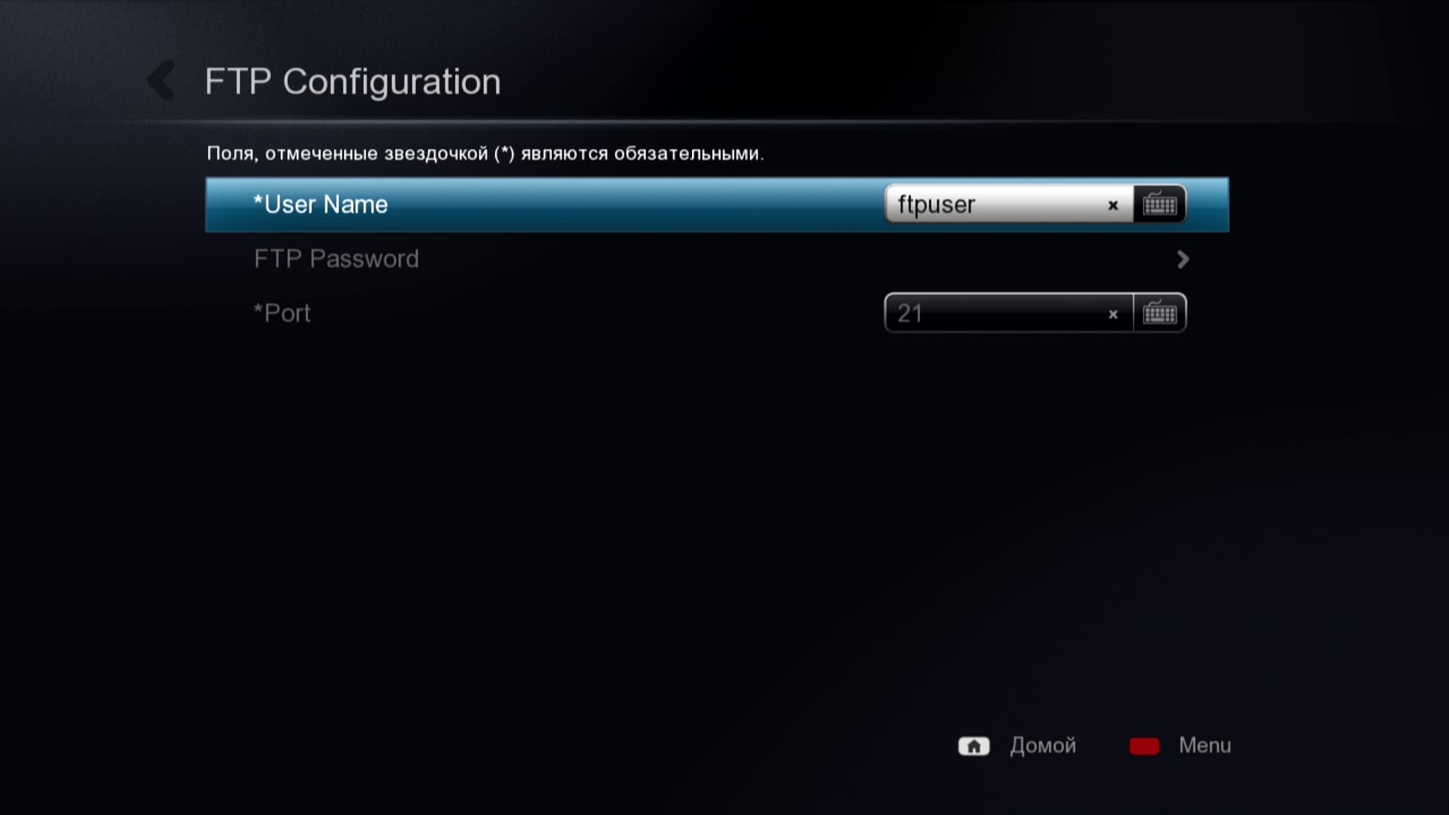Image resolution: width=1449 pixels, height=815 pixels.
Task: Select the highlighted User Name row
Action: tap(717, 205)
